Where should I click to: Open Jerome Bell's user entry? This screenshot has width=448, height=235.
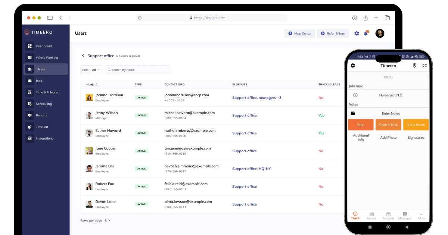212,169
